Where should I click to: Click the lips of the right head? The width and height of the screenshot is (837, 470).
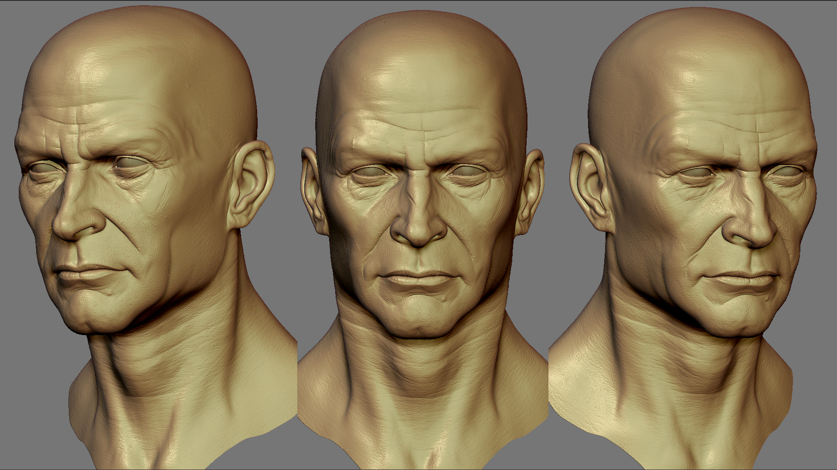[x=741, y=279]
